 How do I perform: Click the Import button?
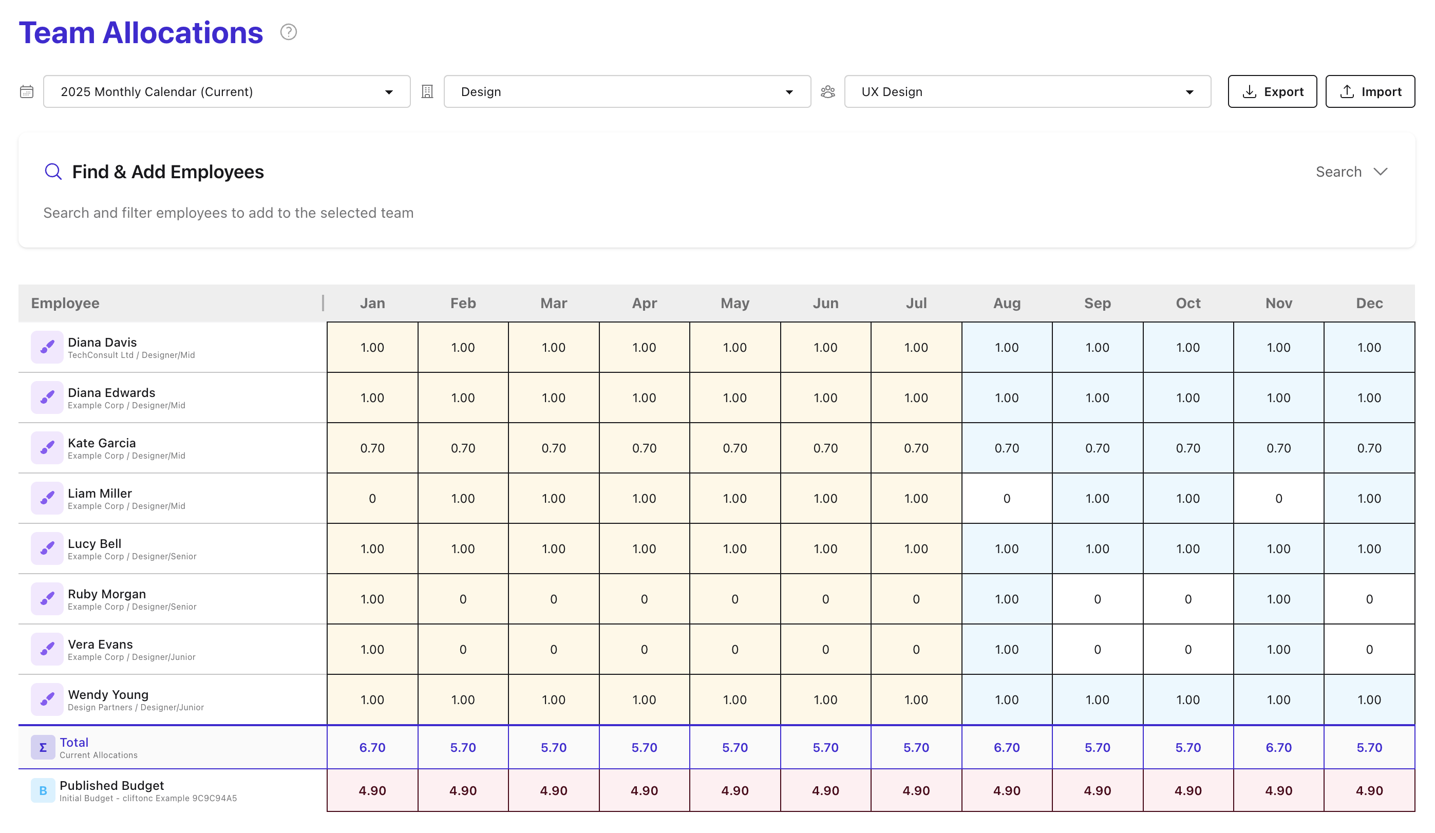coord(1370,91)
